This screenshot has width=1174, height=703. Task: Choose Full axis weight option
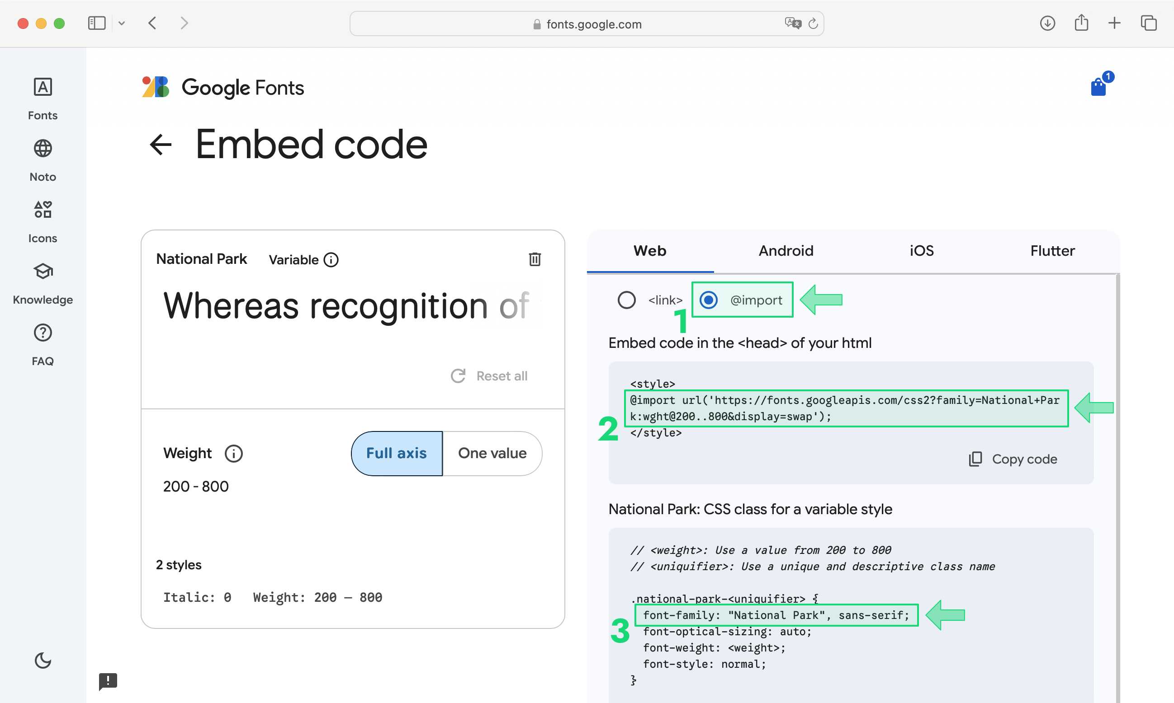(397, 453)
